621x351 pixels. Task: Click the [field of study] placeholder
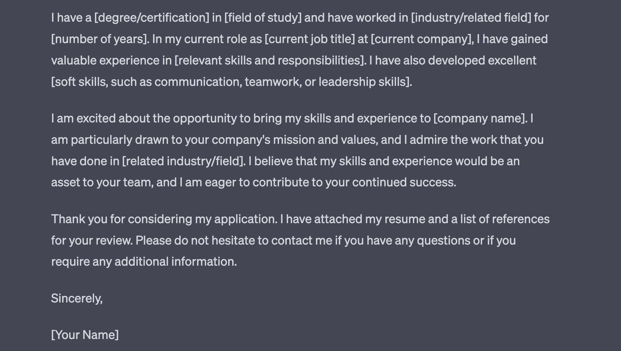click(x=263, y=18)
